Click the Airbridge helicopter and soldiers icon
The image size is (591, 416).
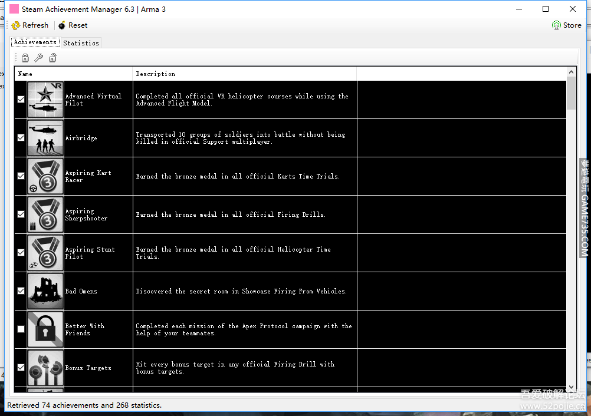tap(45, 138)
